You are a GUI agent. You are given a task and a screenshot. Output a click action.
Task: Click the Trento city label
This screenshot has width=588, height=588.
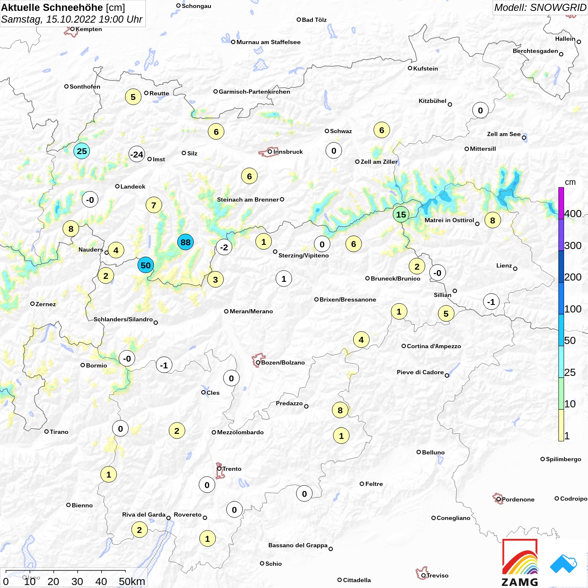point(232,469)
